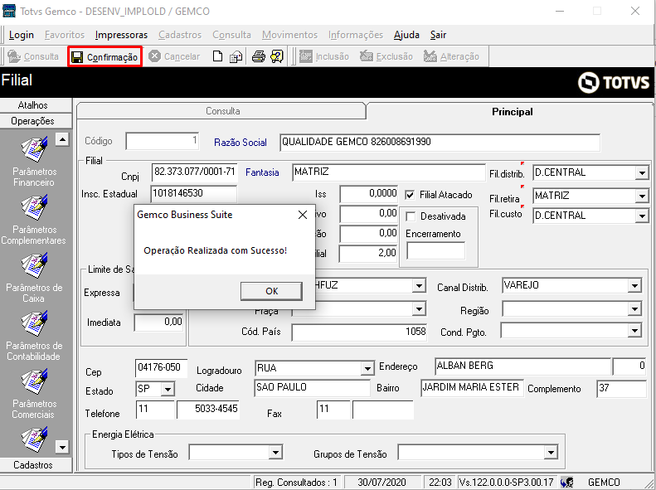Click the Inclusão toolbar button
The width and height of the screenshot is (656, 490).
click(x=324, y=56)
